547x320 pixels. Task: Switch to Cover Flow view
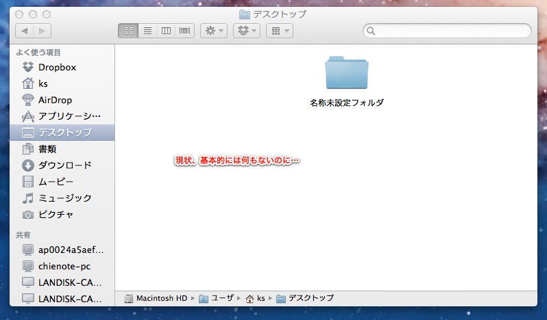[x=185, y=31]
